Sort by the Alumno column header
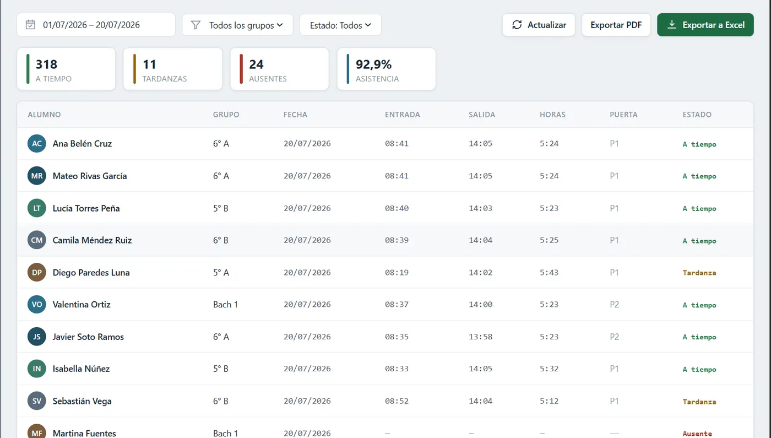771x438 pixels. tap(44, 115)
